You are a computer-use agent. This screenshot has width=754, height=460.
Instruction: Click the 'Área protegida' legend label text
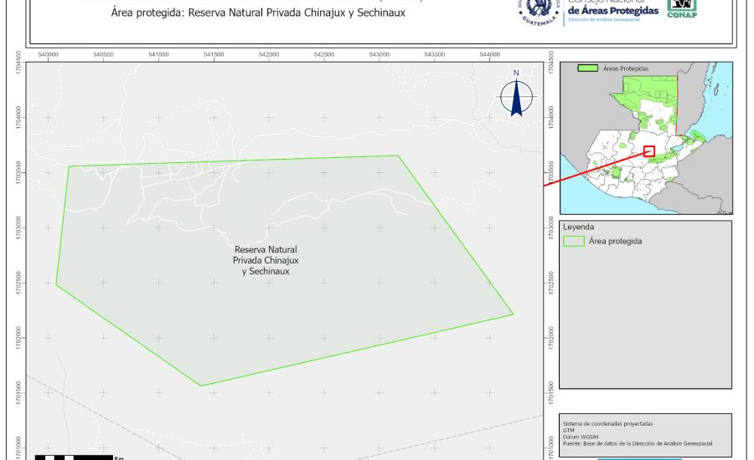pyautogui.click(x=615, y=241)
